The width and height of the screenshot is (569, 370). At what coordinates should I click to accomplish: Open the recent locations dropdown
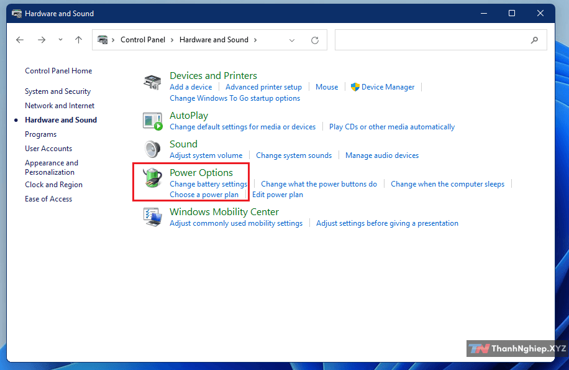click(61, 40)
